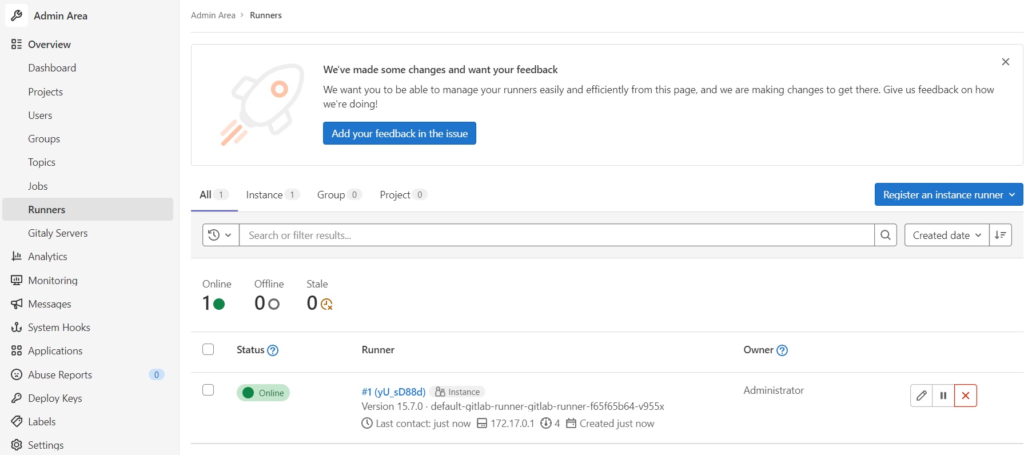Image resolution: width=1028 pixels, height=455 pixels.
Task: Open Groups in the sidebar
Action: pos(87,139)
